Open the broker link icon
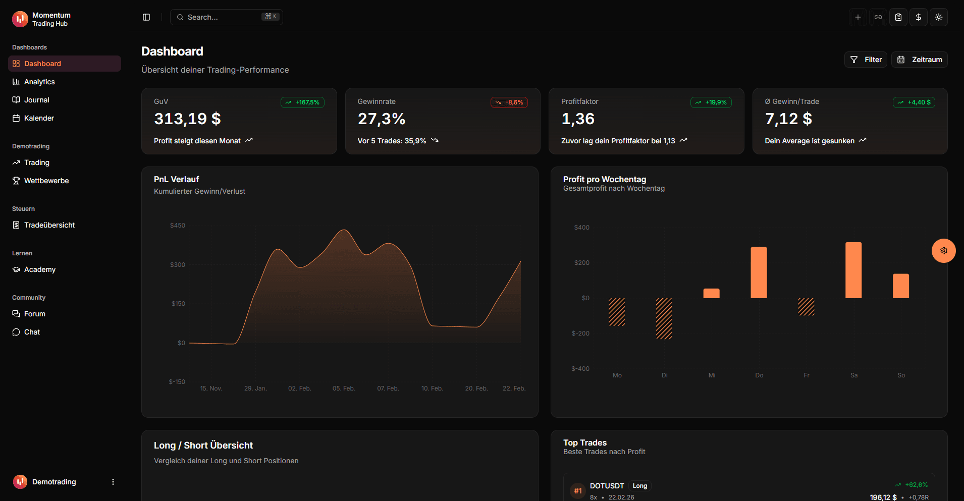 click(878, 17)
